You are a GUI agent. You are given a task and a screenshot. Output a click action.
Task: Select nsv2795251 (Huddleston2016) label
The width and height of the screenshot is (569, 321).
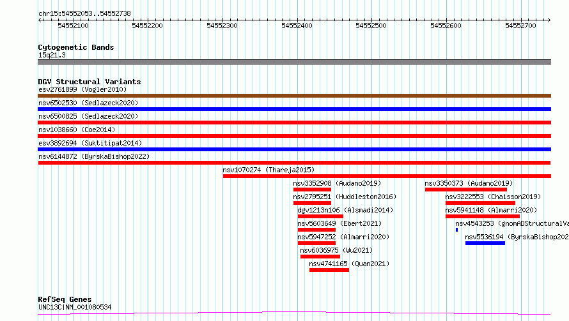coord(345,197)
